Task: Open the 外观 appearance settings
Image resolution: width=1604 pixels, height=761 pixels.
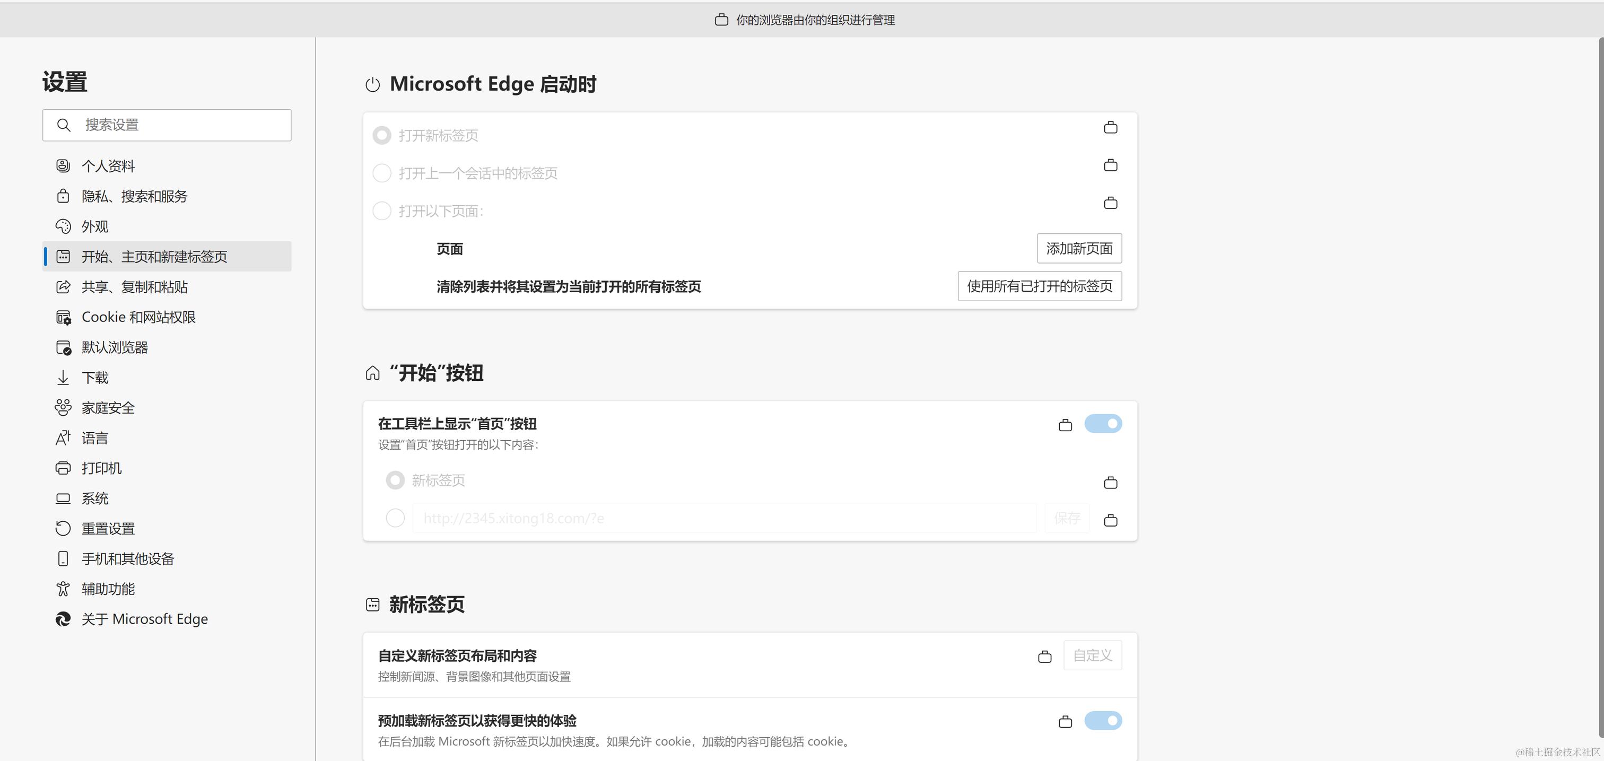Action: tap(94, 226)
